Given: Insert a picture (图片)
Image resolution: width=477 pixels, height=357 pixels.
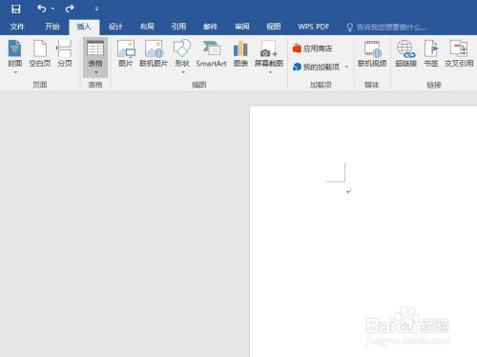Looking at the screenshot, I should 126,53.
